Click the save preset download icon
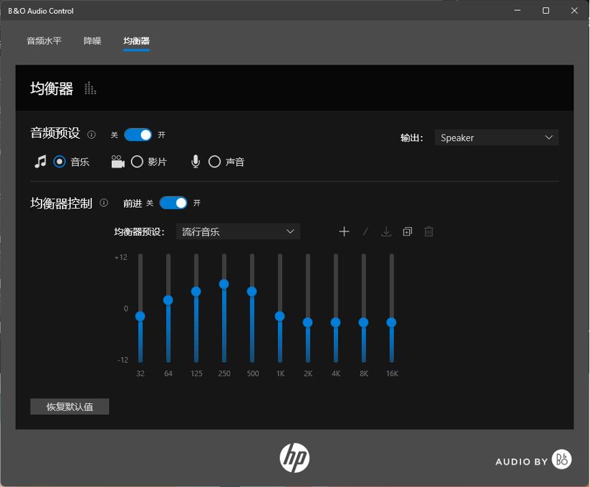The height and width of the screenshot is (487, 590). pyautogui.click(x=386, y=231)
